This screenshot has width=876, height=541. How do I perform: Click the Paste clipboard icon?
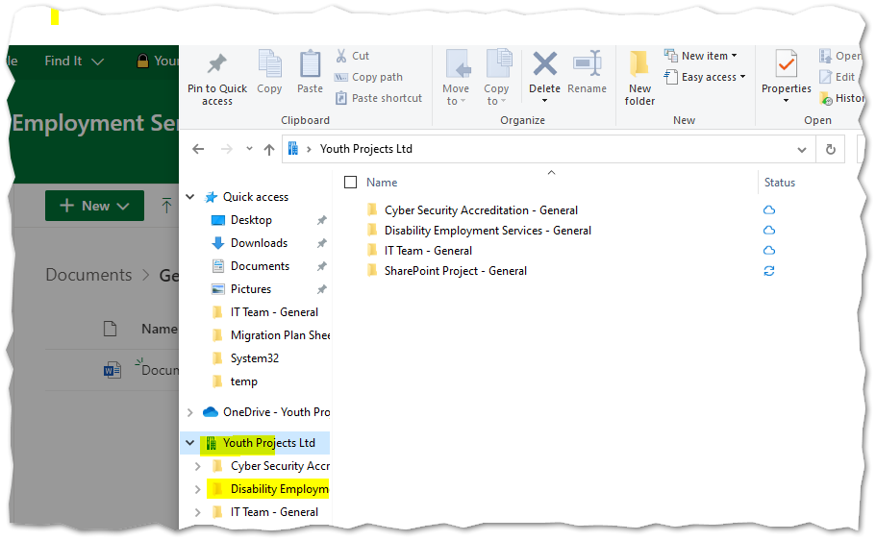[x=310, y=64]
